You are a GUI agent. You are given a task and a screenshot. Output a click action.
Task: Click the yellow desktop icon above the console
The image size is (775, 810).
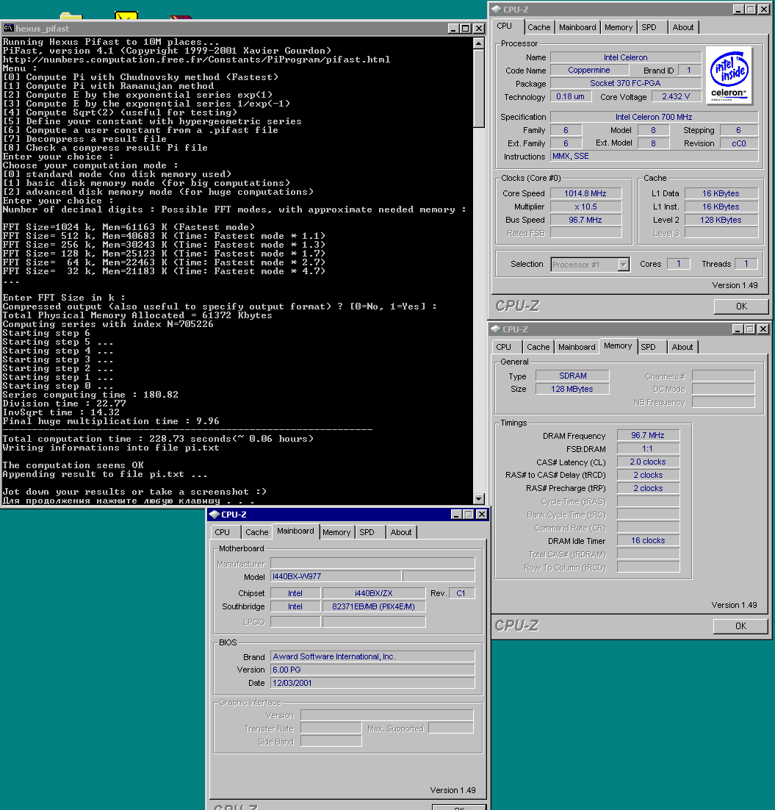(126, 16)
